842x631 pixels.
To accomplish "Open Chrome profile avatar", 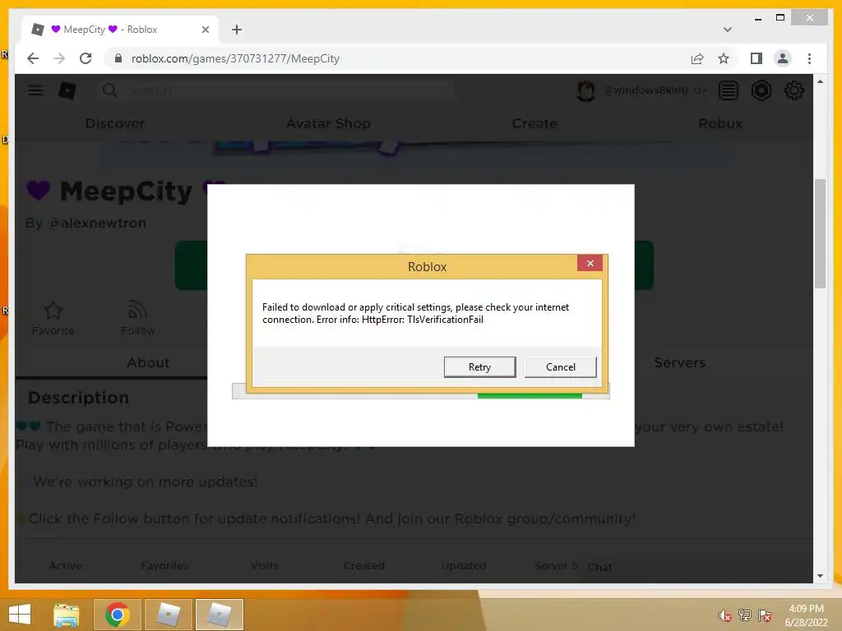I will (x=783, y=58).
